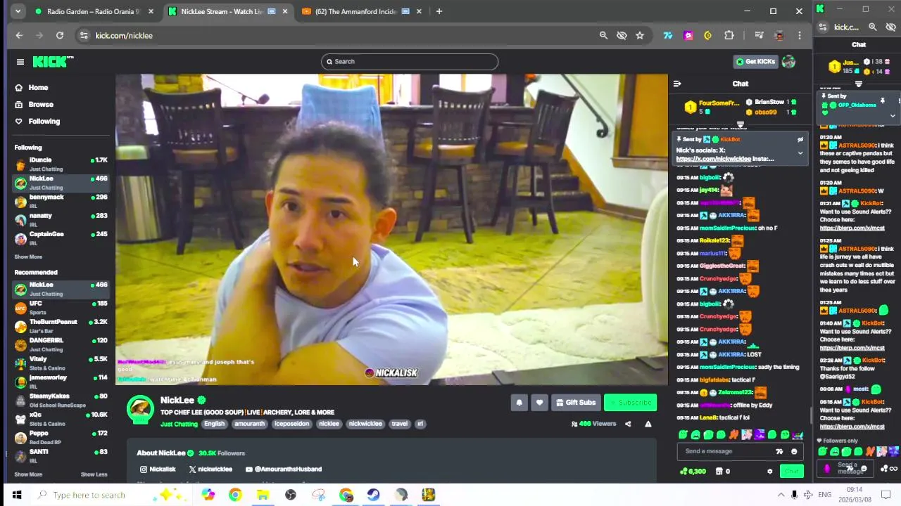Open the Chrome tab search dropdown
Image resolution: width=901 pixels, height=506 pixels.
coord(18,11)
